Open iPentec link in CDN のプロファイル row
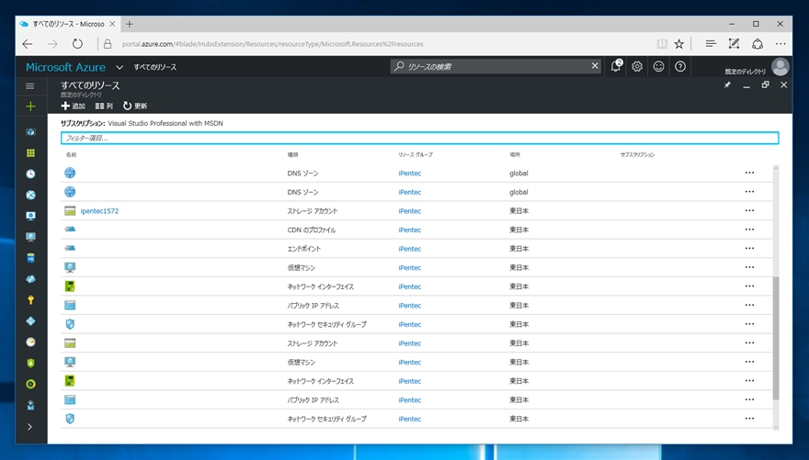This screenshot has height=460, width=809. [410, 230]
